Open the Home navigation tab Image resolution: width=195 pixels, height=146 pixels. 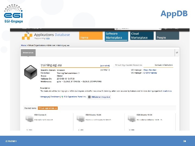(91, 36)
